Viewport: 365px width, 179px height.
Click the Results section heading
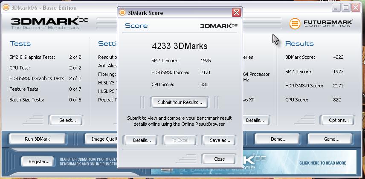point(299,43)
